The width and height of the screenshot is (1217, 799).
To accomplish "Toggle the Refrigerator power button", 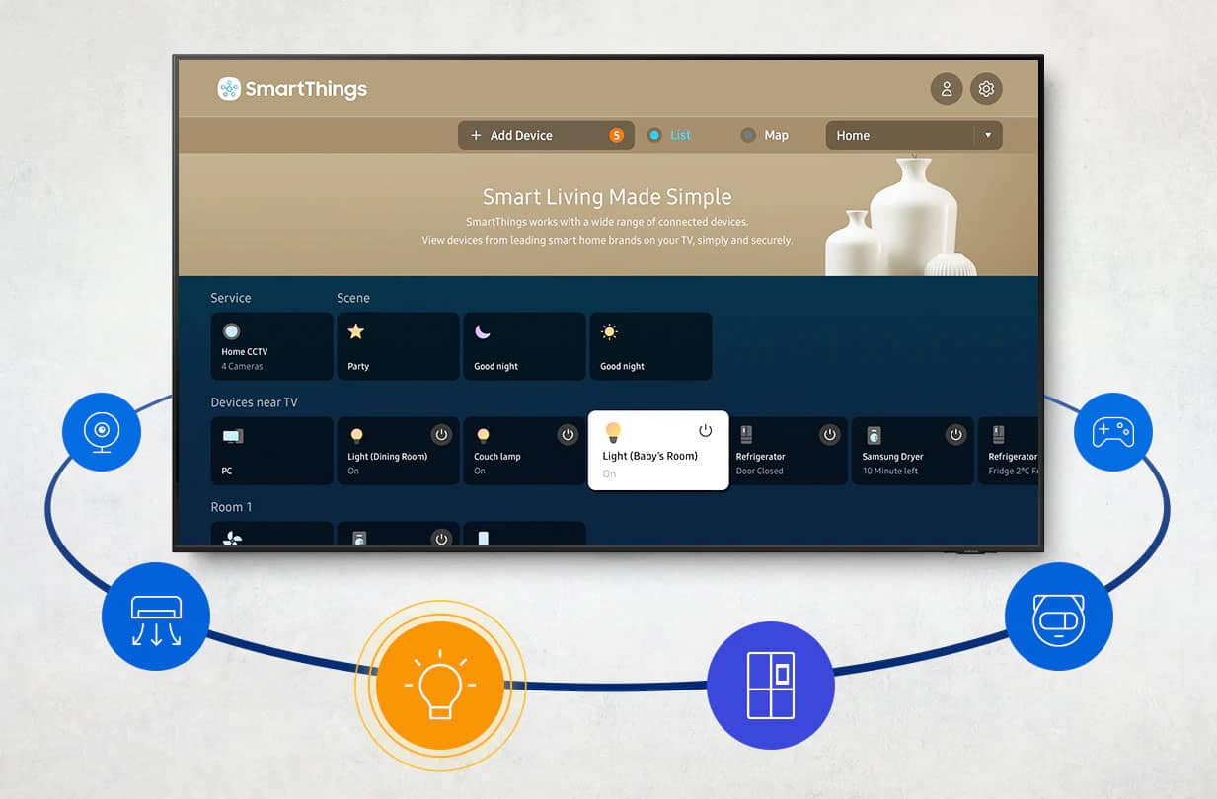I will pyautogui.click(x=829, y=434).
